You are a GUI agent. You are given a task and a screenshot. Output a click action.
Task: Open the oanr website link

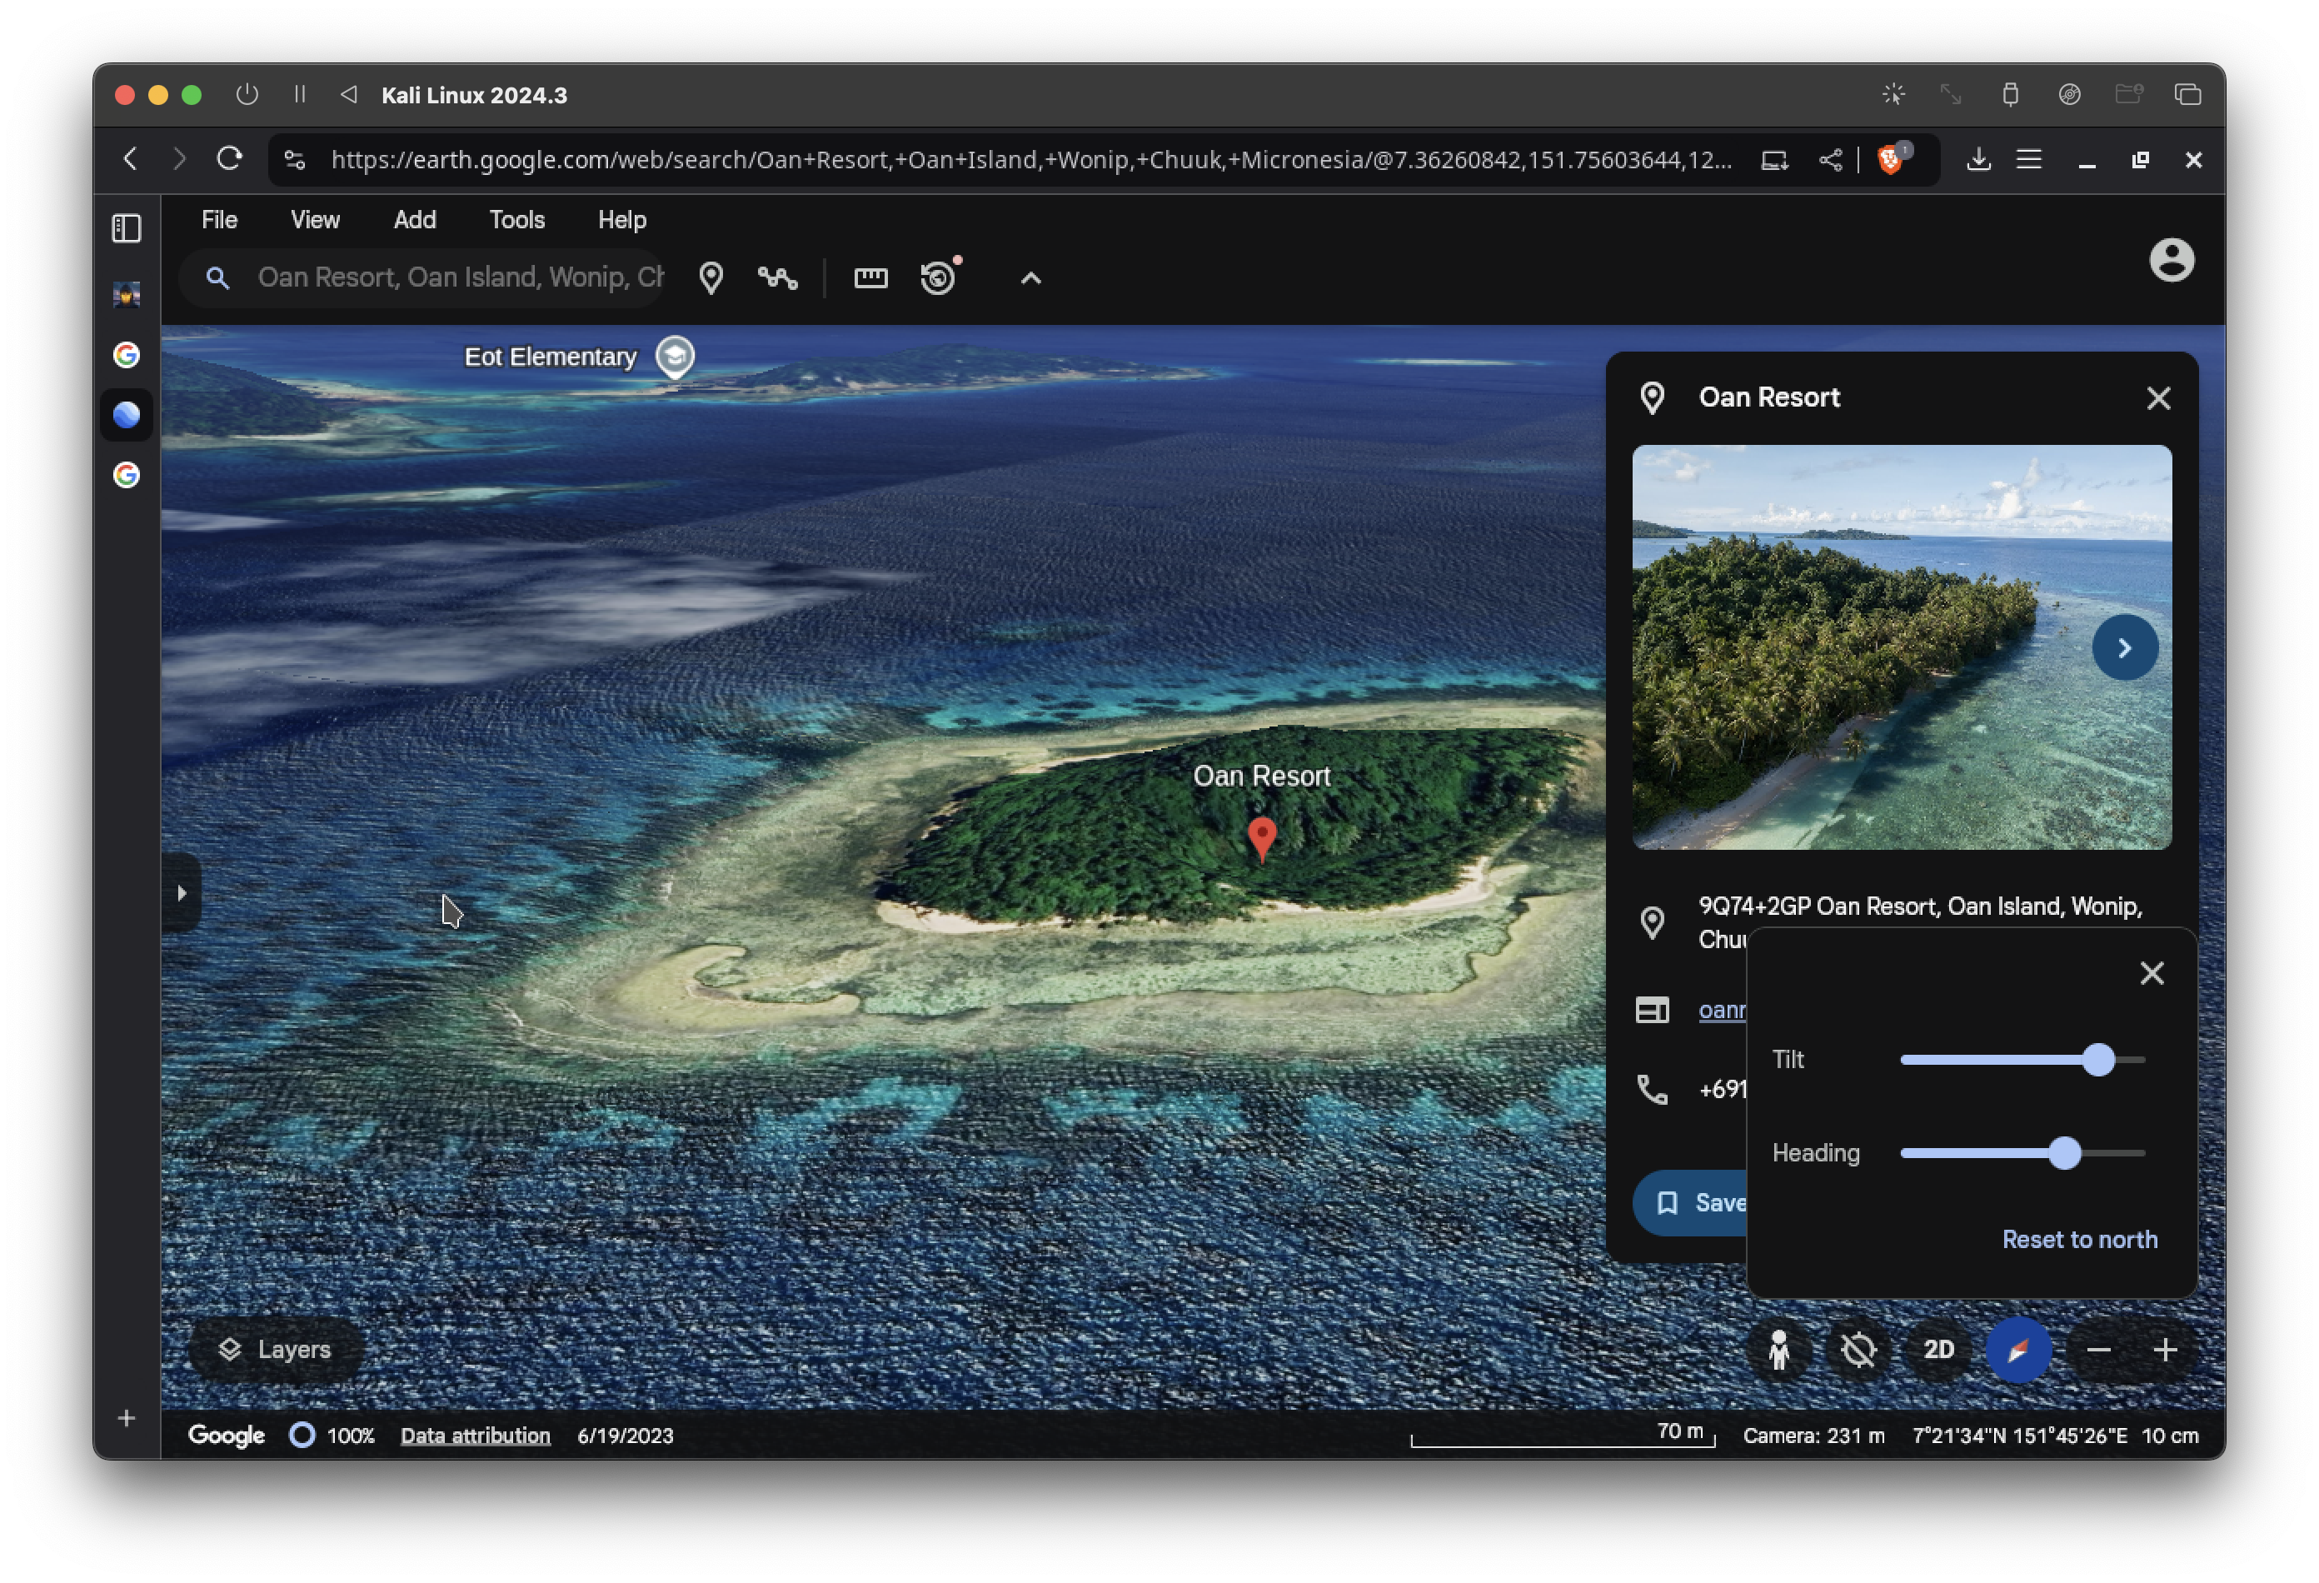click(1723, 1010)
